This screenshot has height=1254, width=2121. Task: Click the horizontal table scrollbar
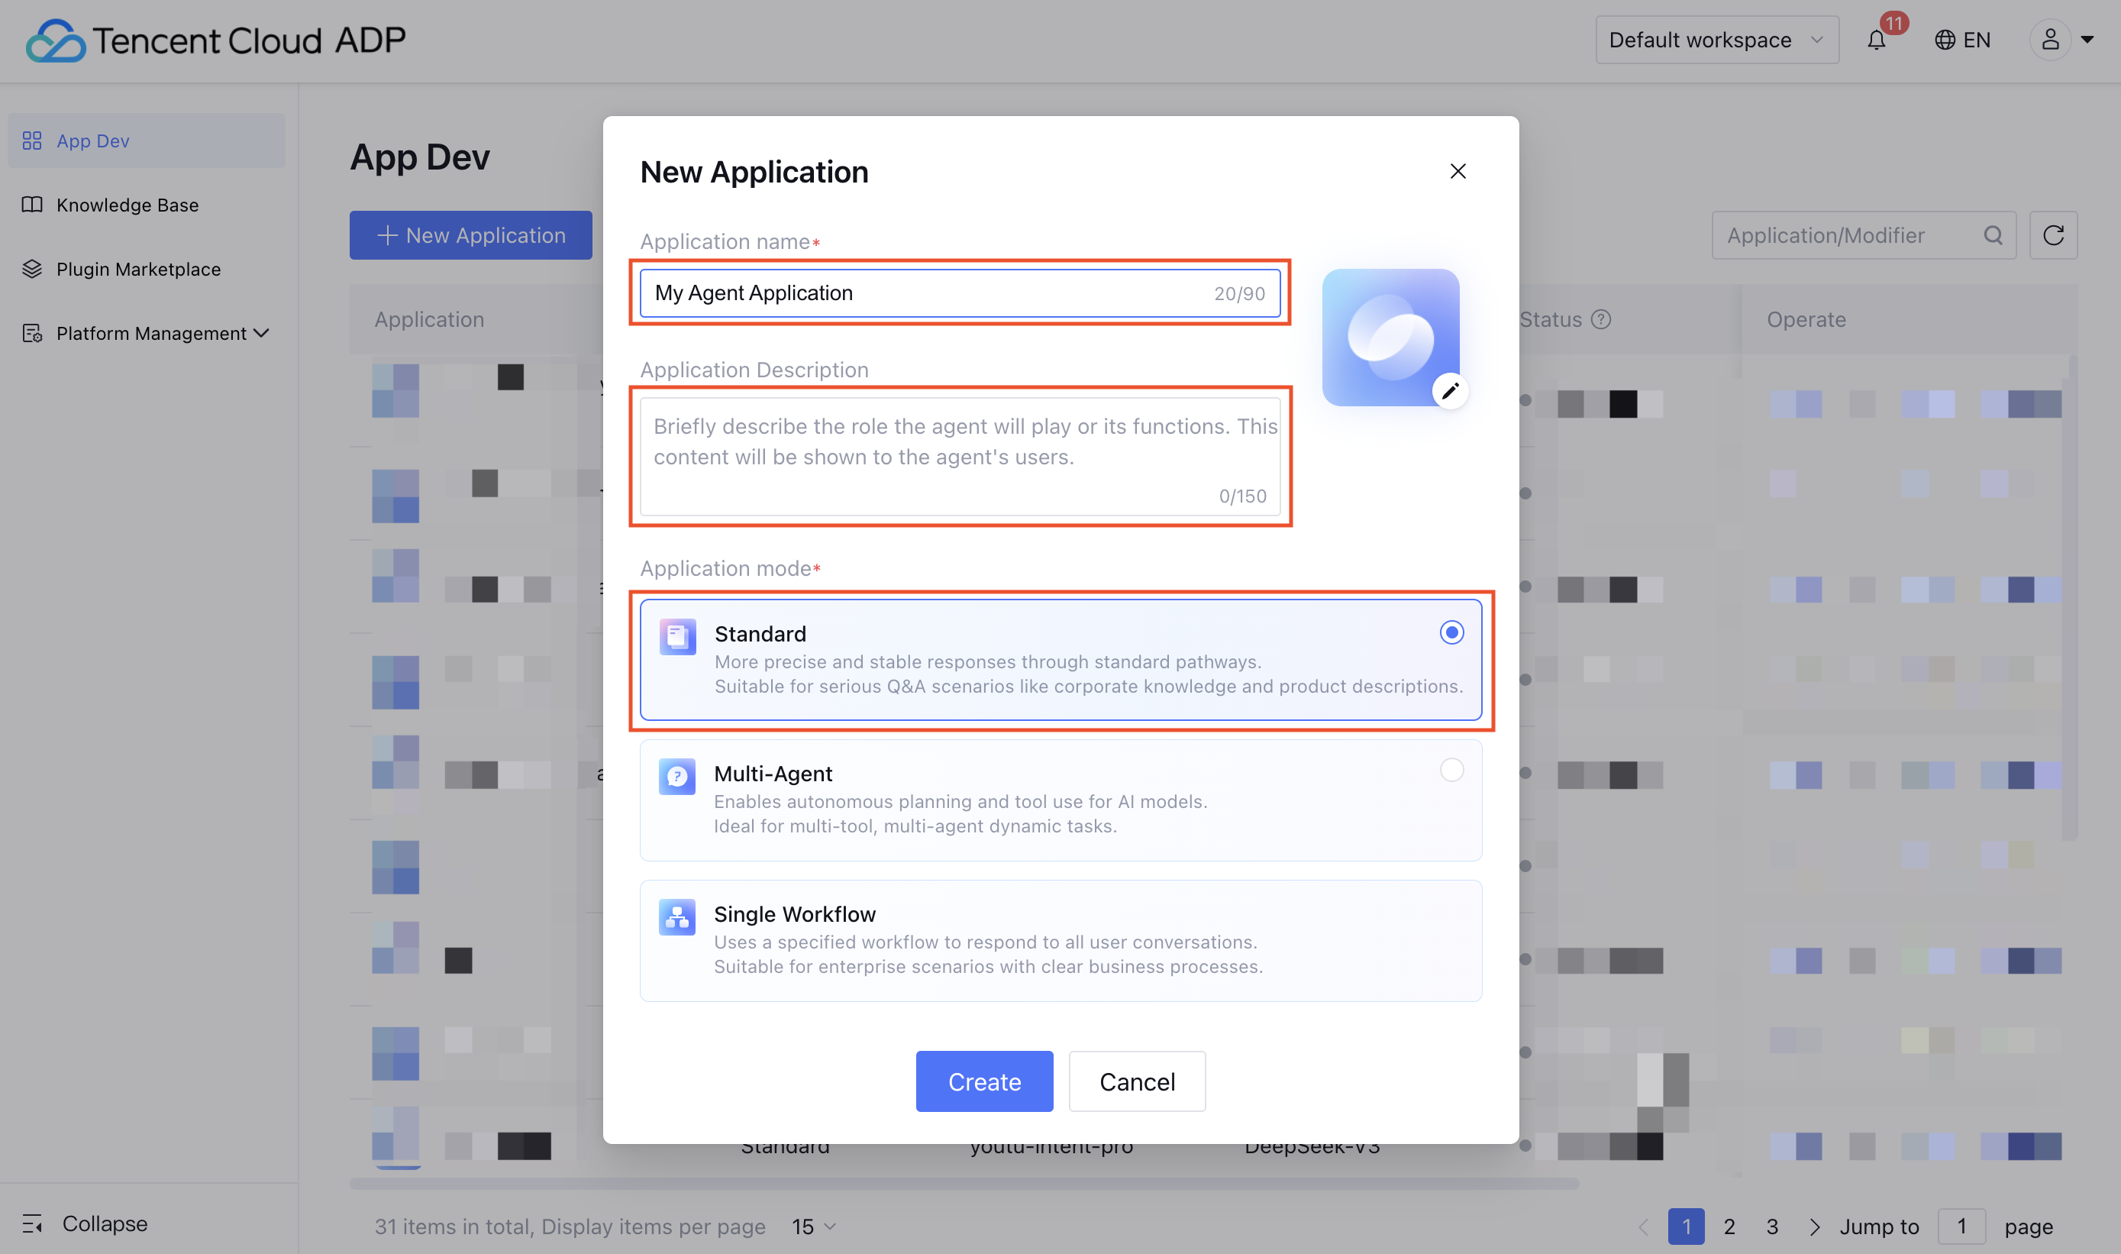(x=963, y=1184)
